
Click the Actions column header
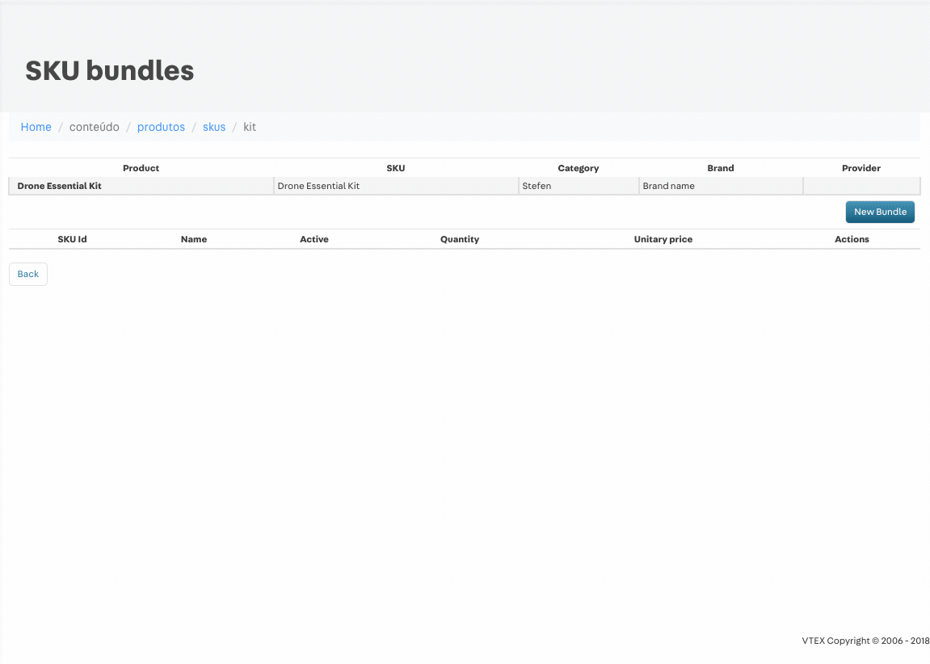pyautogui.click(x=852, y=239)
